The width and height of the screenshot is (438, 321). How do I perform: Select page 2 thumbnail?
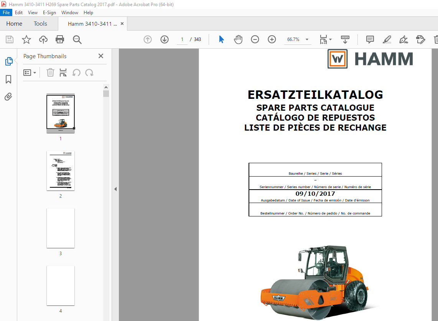61,171
